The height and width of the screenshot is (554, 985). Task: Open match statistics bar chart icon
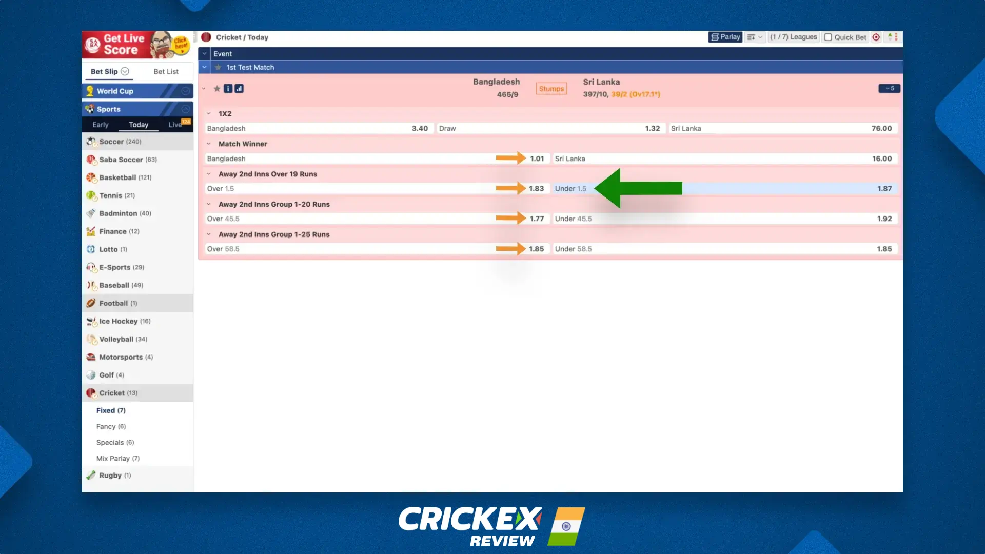tap(239, 88)
